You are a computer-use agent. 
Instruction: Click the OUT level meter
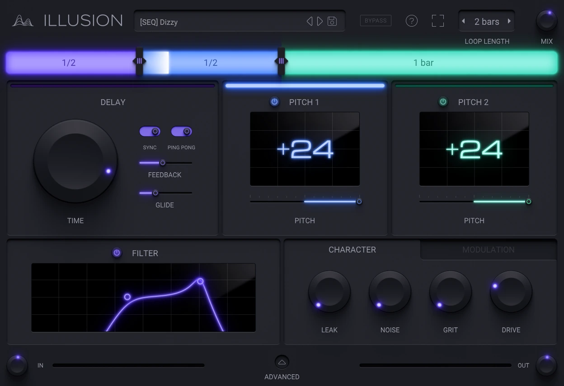435,365
